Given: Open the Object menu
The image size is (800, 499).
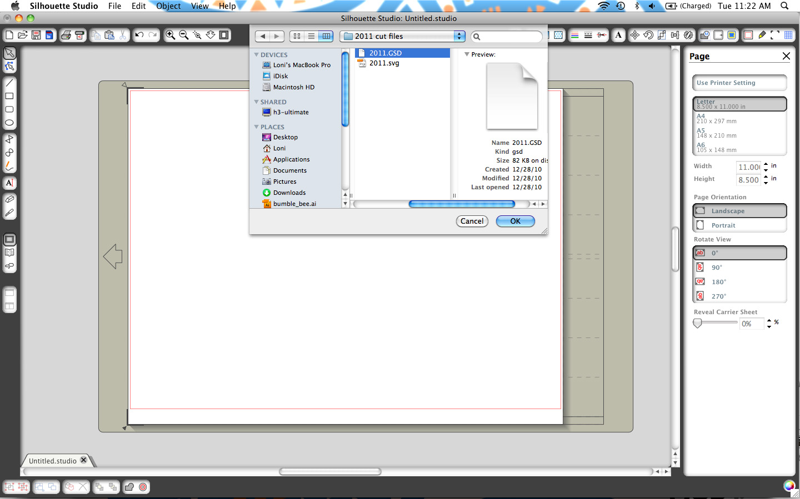Looking at the screenshot, I should click(168, 6).
